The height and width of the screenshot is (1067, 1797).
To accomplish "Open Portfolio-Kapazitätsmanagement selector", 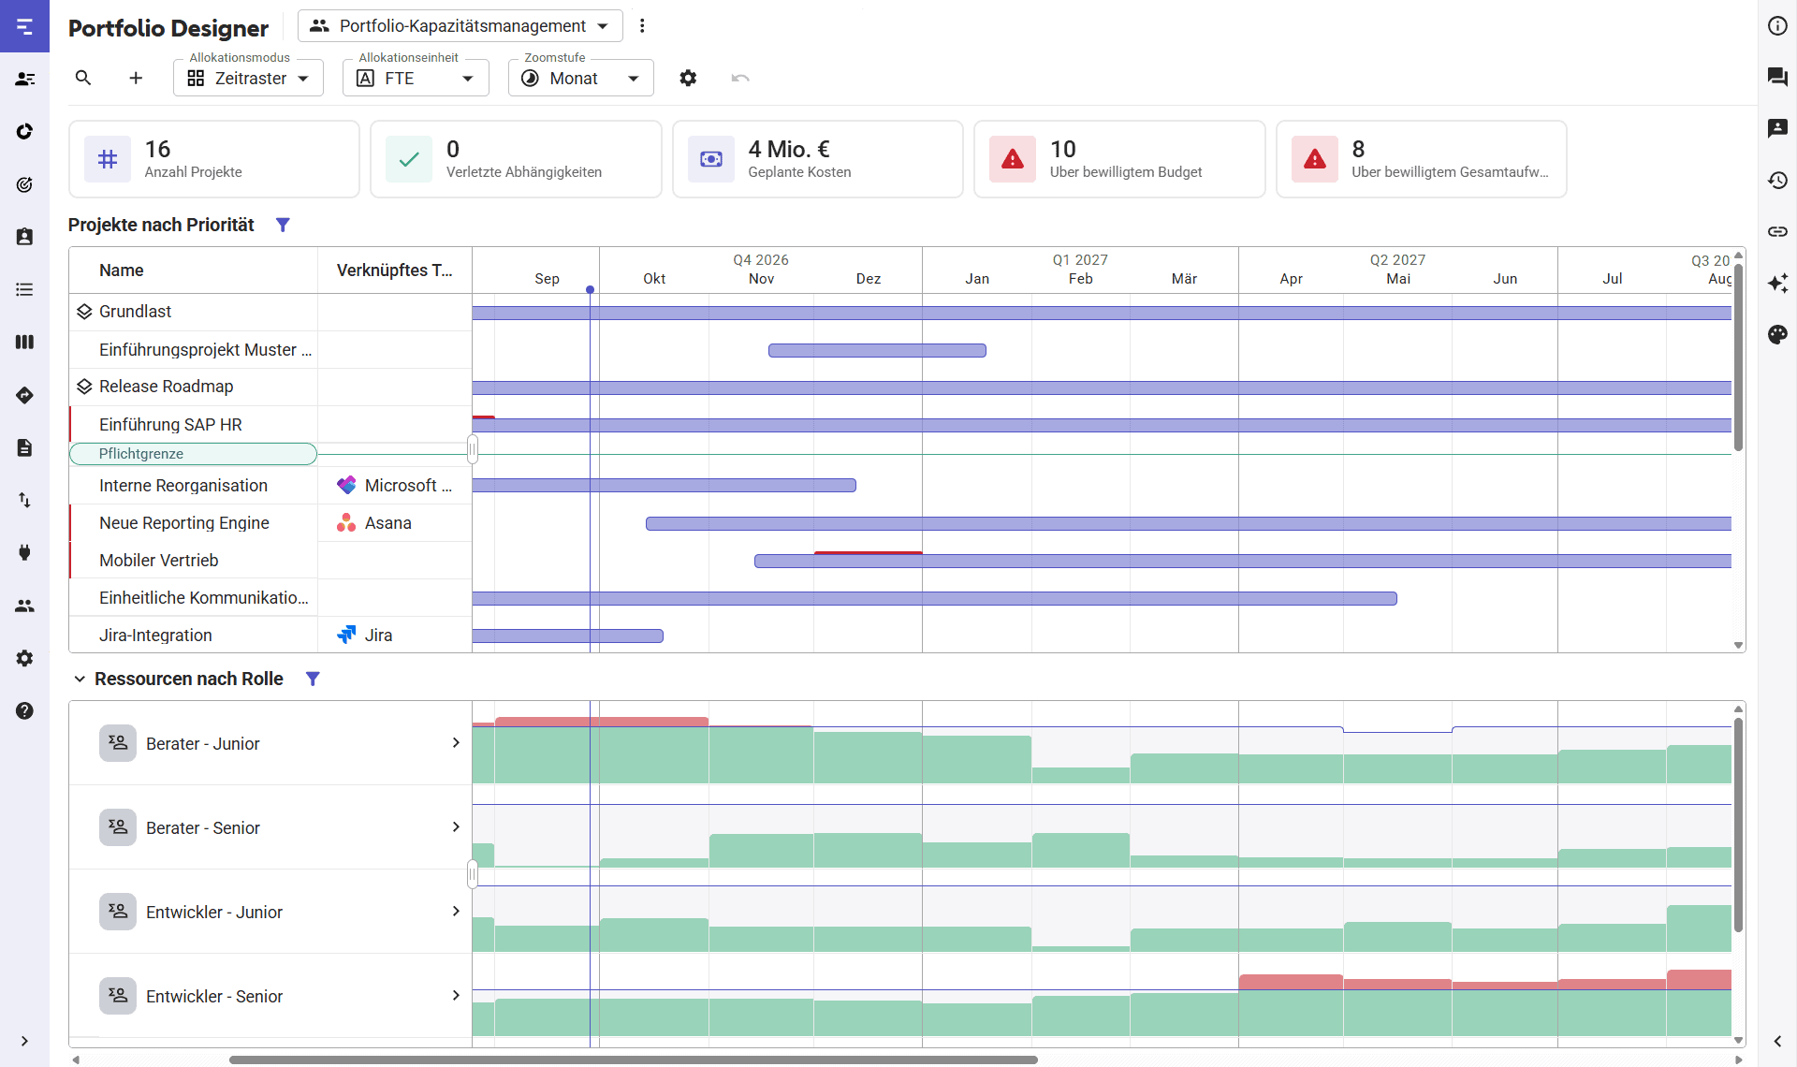I will pyautogui.click(x=460, y=26).
